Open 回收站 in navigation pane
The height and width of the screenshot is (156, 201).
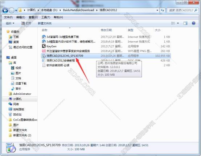17,114
